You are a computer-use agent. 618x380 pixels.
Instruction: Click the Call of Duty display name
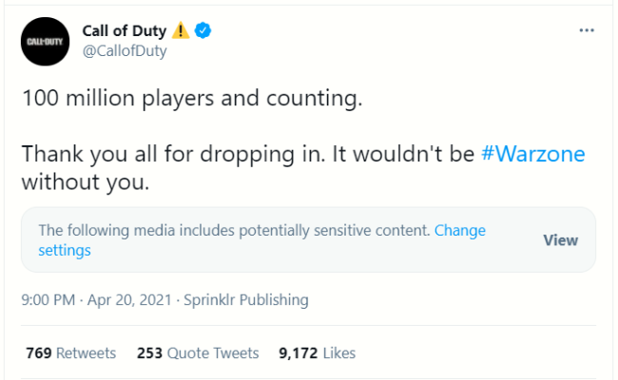125,30
